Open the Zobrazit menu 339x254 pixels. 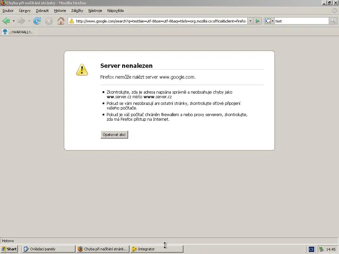coord(42,11)
